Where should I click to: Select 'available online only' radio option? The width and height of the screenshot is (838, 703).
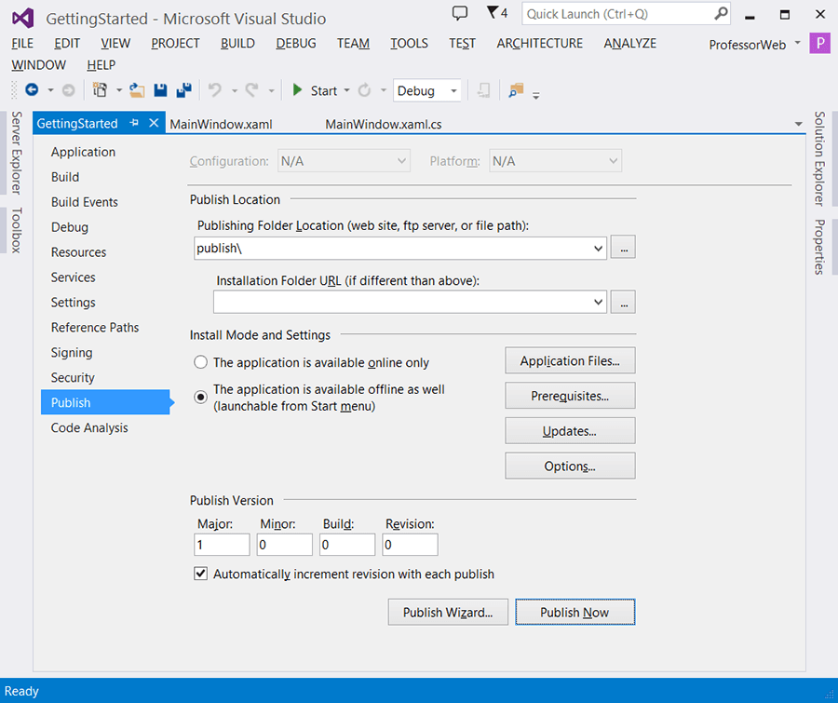pos(200,362)
